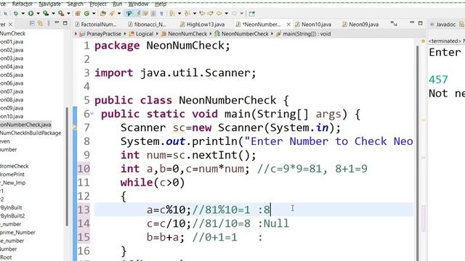Click the New Java Class icon
Screen dimensions: 465x261
coord(86,13)
